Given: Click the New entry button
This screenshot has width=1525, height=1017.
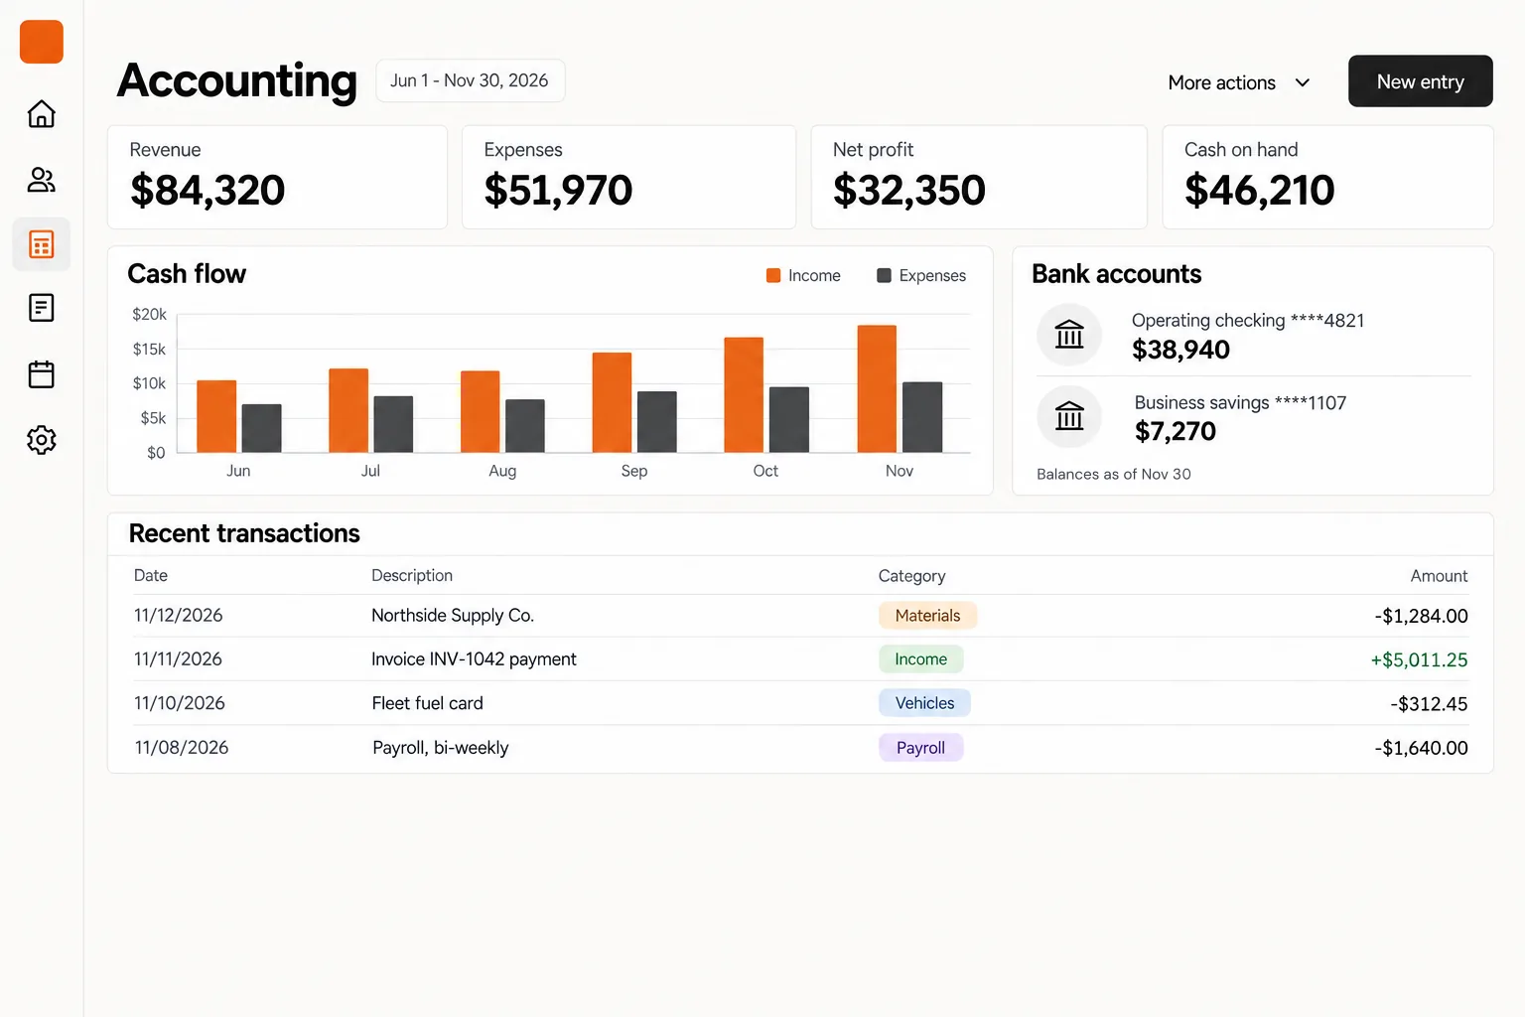Looking at the screenshot, I should coord(1420,81).
